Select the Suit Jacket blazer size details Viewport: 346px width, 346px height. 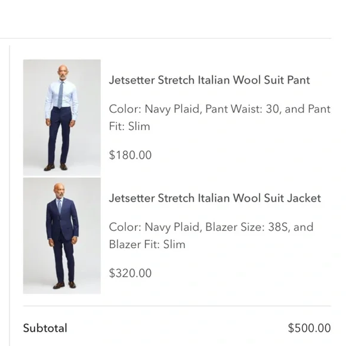pyautogui.click(x=211, y=236)
